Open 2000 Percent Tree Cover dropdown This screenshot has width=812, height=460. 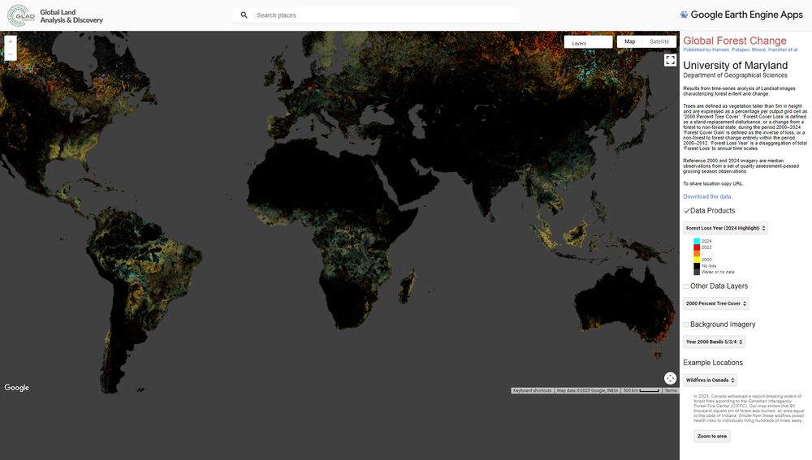click(716, 303)
